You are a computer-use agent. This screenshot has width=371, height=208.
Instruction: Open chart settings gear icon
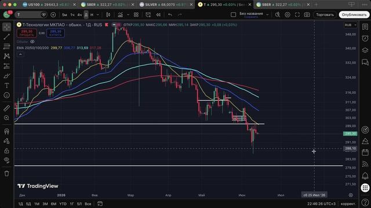point(288,14)
